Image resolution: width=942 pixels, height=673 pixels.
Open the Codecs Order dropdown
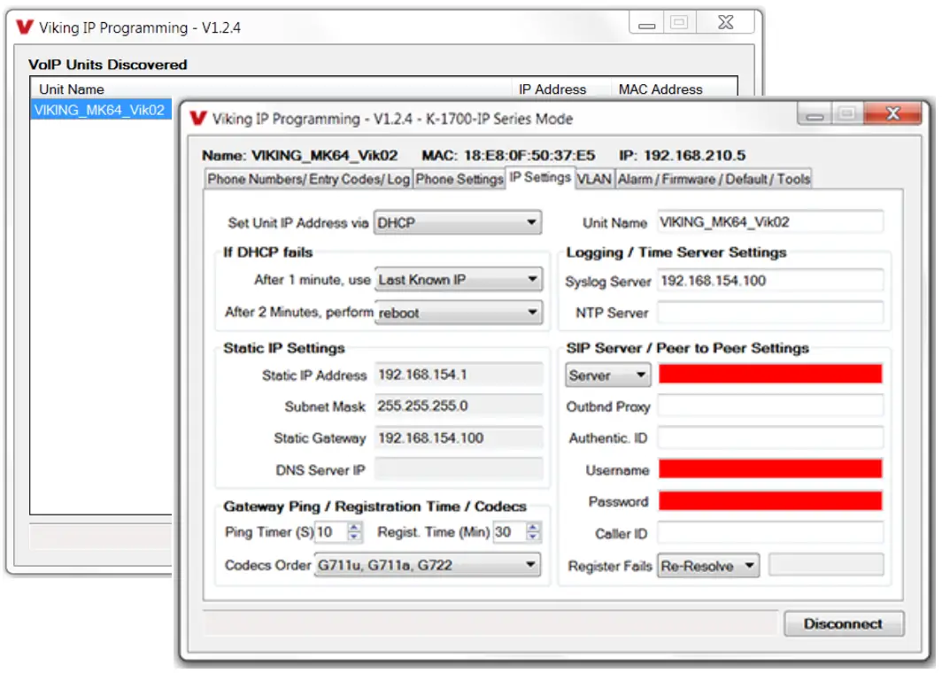click(x=427, y=565)
